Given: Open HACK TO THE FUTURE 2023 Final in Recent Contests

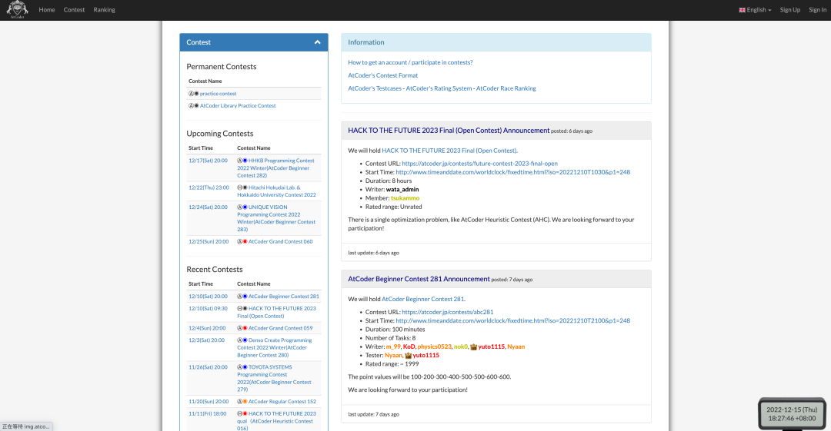Looking at the screenshot, I should 276,312.
